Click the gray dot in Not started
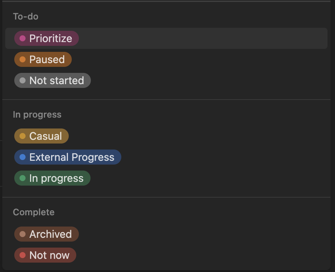The height and width of the screenshot is (272, 335). click(23, 80)
